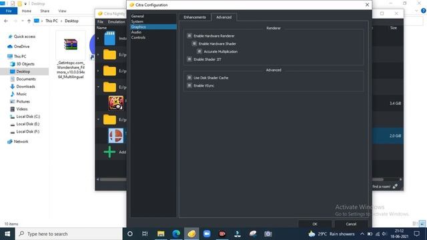Click the taskbar search box
The height and width of the screenshot is (240, 427).
[x=69, y=234]
